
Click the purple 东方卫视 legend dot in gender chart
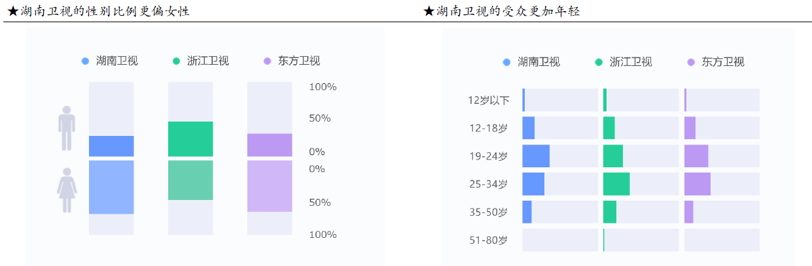267,61
